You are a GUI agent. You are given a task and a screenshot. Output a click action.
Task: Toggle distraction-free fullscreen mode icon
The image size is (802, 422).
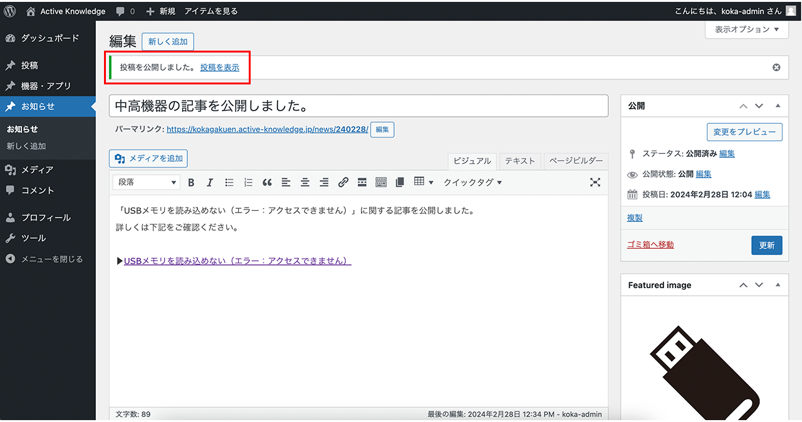(595, 182)
